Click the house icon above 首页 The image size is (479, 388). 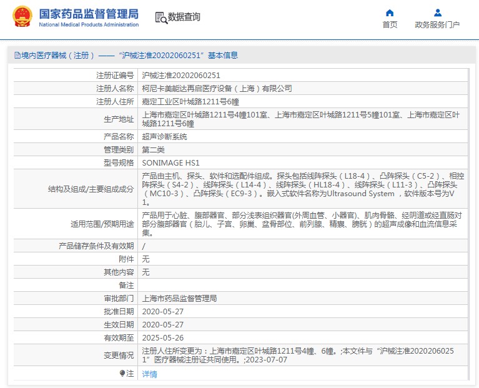(x=390, y=12)
